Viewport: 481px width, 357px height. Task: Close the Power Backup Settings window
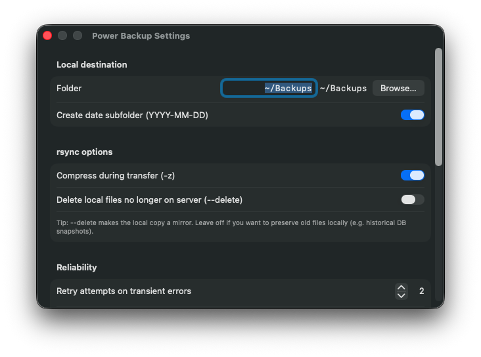(47, 35)
